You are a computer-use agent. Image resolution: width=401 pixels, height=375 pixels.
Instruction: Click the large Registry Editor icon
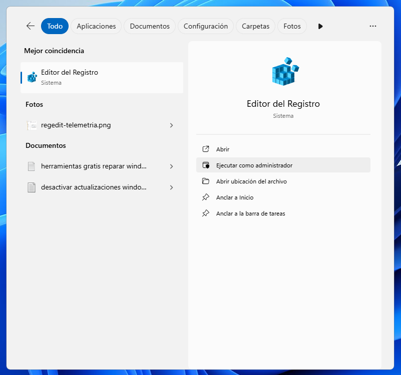tap(285, 71)
